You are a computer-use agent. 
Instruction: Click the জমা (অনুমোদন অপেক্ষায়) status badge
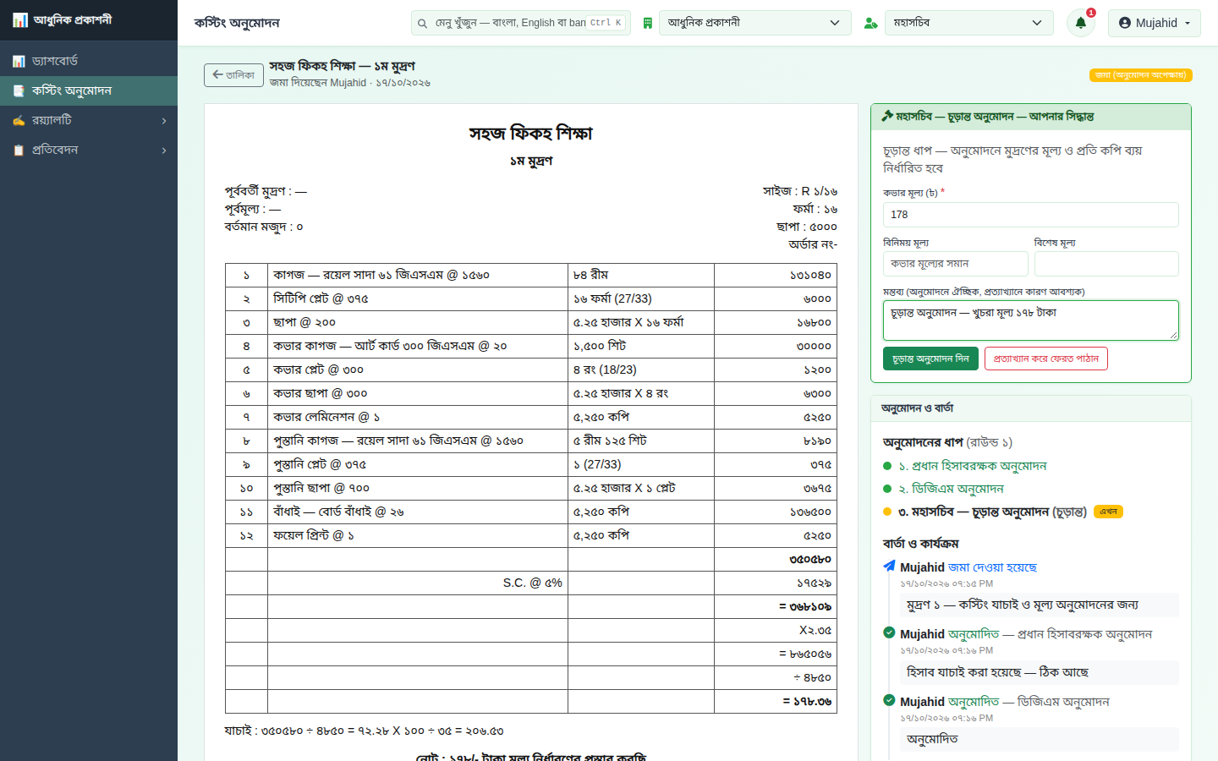click(1140, 75)
